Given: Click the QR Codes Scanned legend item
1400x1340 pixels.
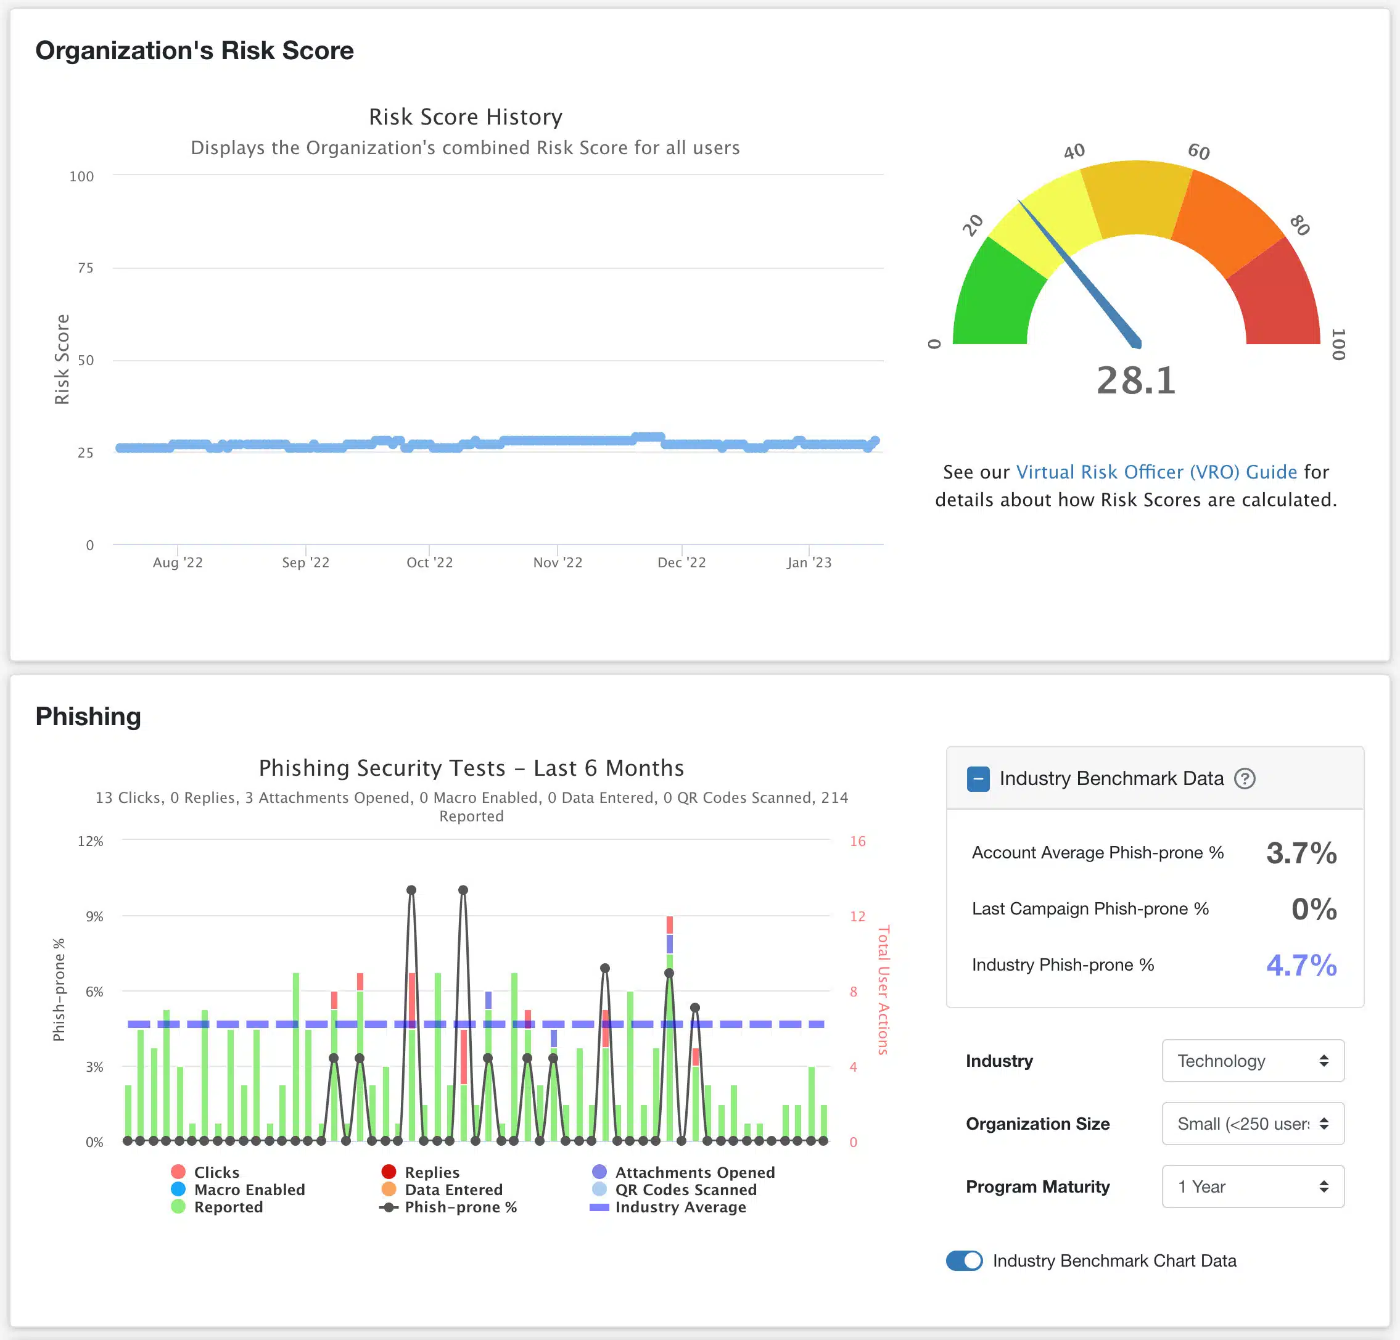Looking at the screenshot, I should pyautogui.click(x=685, y=1190).
